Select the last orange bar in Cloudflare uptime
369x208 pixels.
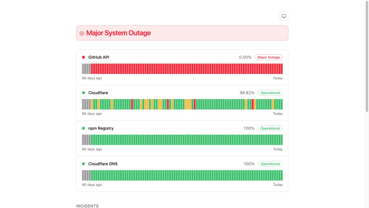pyautogui.click(x=273, y=104)
